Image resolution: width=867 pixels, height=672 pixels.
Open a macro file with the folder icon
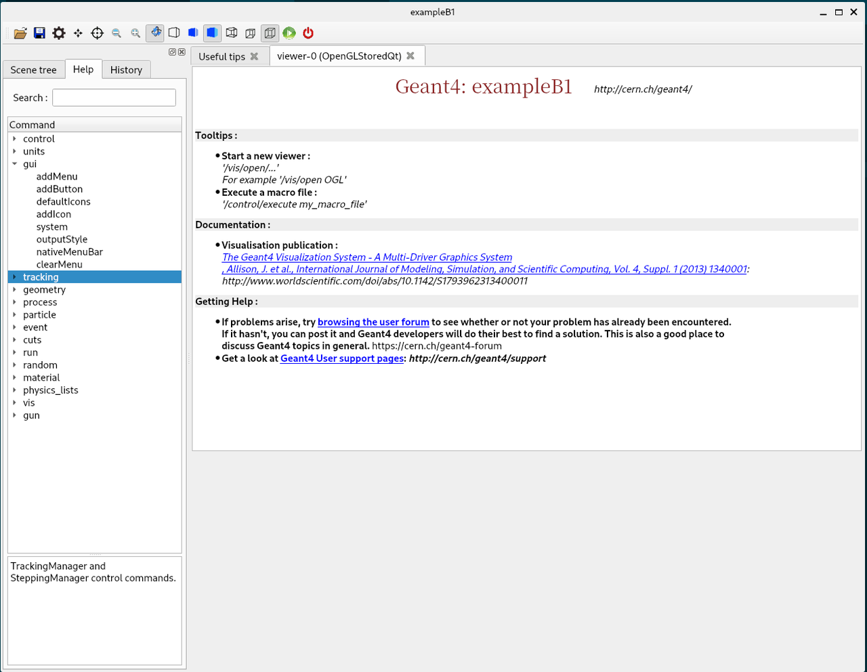20,33
